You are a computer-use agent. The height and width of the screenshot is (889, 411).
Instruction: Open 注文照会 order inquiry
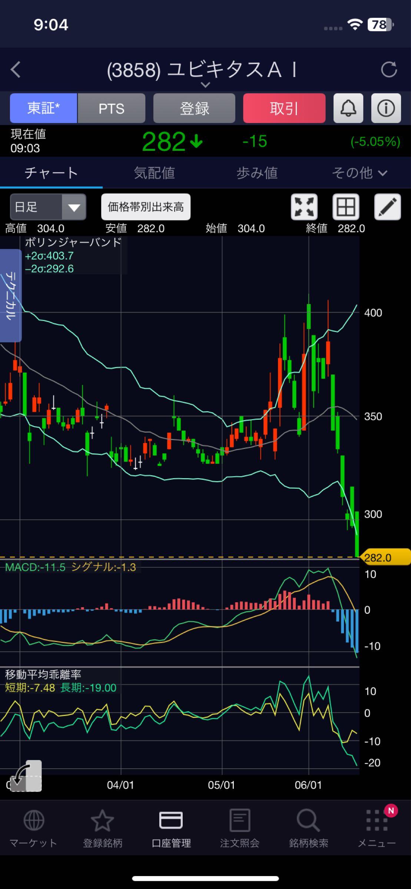pyautogui.click(x=239, y=829)
